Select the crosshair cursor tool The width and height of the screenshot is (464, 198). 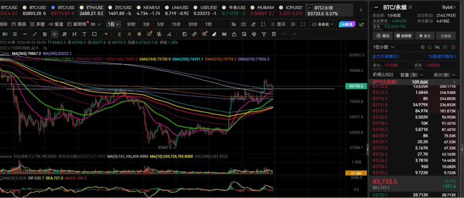coord(55,34)
